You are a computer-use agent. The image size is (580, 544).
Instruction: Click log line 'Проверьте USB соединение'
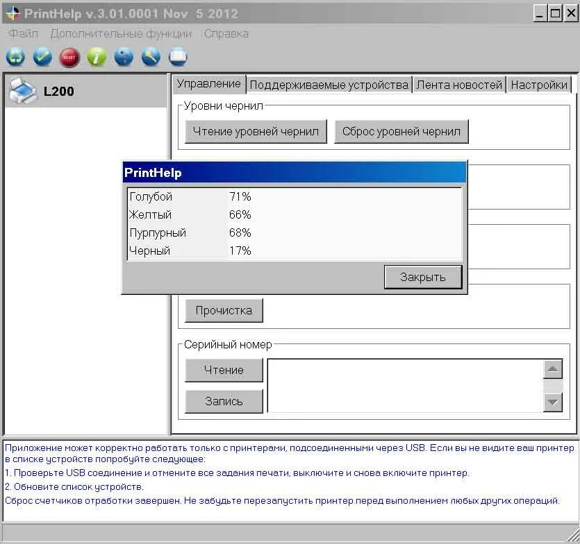pos(237,473)
